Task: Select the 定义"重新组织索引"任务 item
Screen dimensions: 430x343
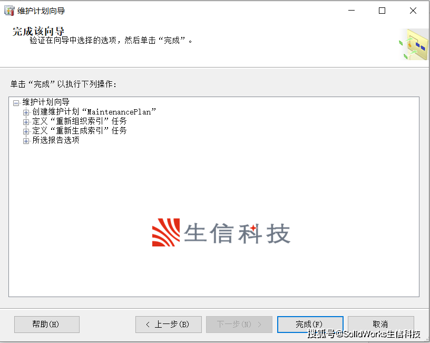Action: click(x=80, y=121)
